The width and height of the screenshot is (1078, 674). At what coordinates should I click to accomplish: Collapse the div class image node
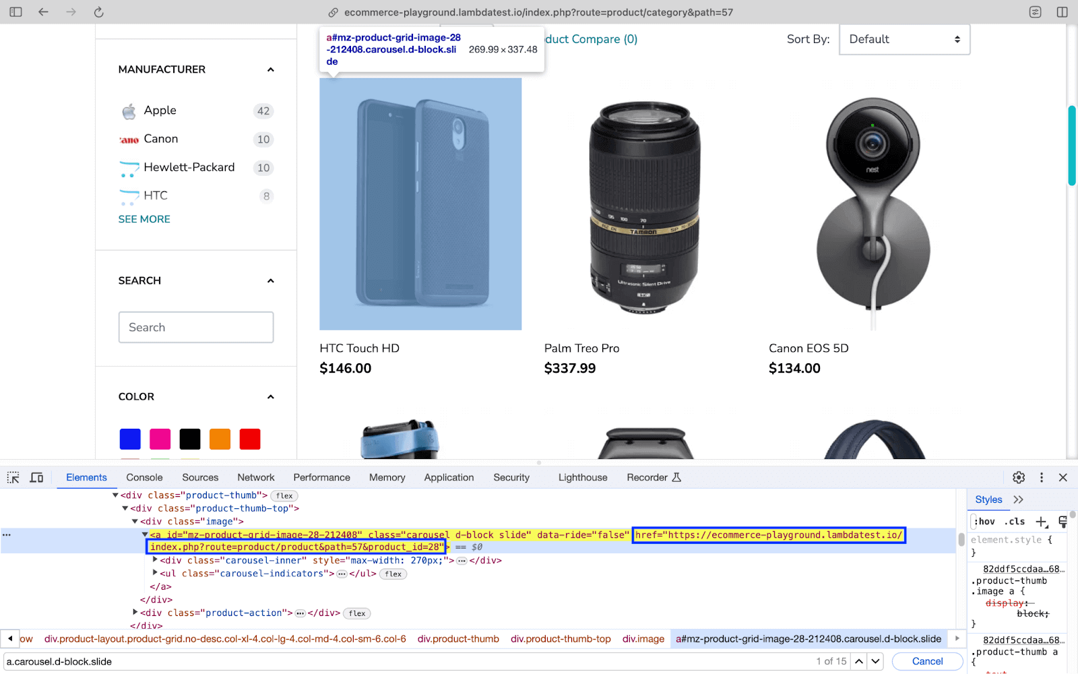pos(135,522)
